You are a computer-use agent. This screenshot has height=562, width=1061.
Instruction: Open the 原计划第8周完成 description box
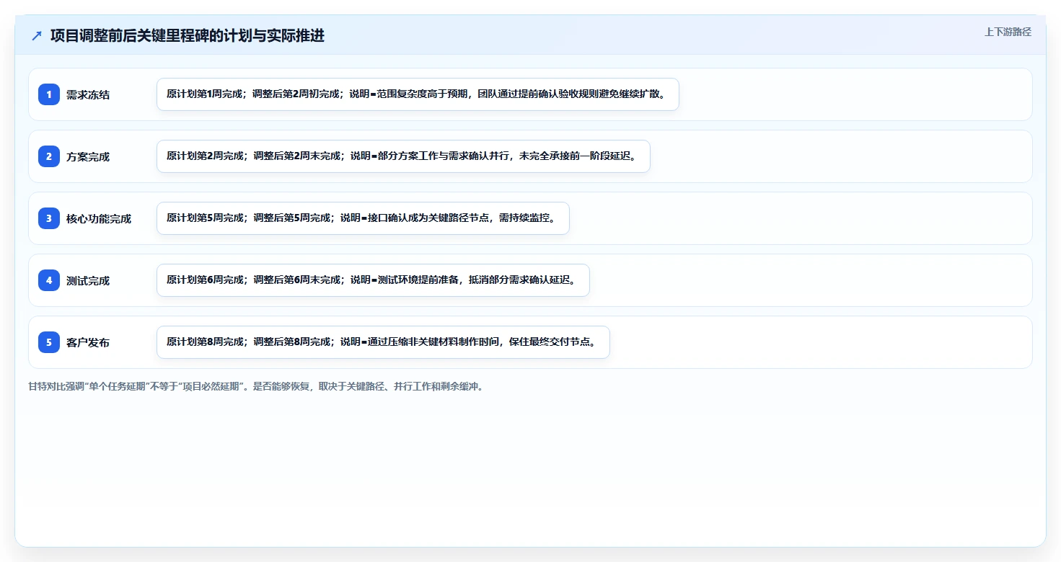coord(383,342)
